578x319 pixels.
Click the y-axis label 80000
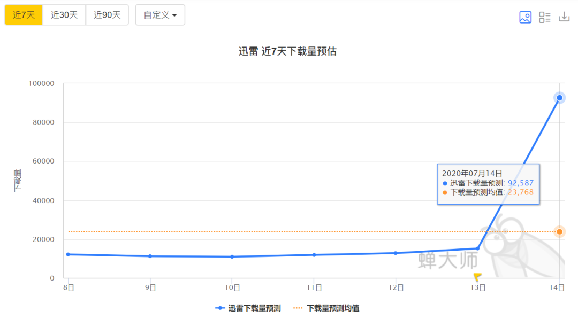43,122
